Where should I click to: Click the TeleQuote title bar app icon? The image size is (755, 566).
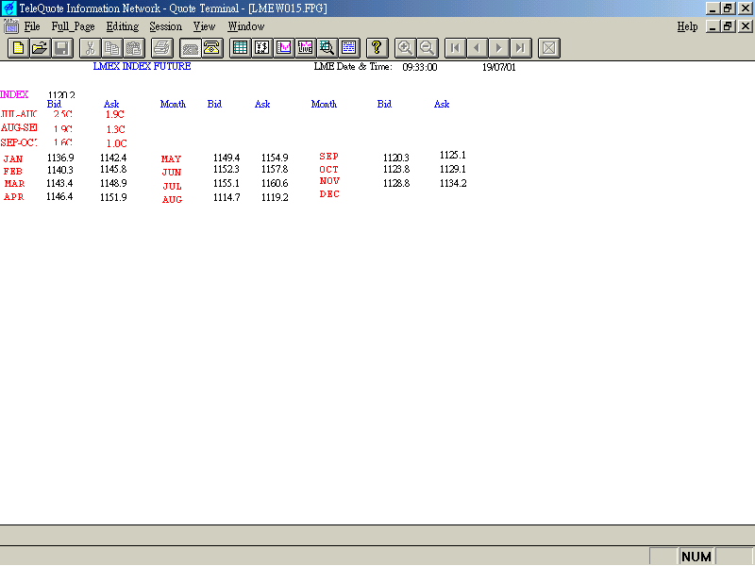8,8
